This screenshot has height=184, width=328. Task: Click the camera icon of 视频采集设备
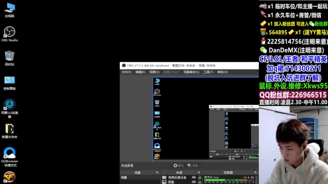[164, 177]
